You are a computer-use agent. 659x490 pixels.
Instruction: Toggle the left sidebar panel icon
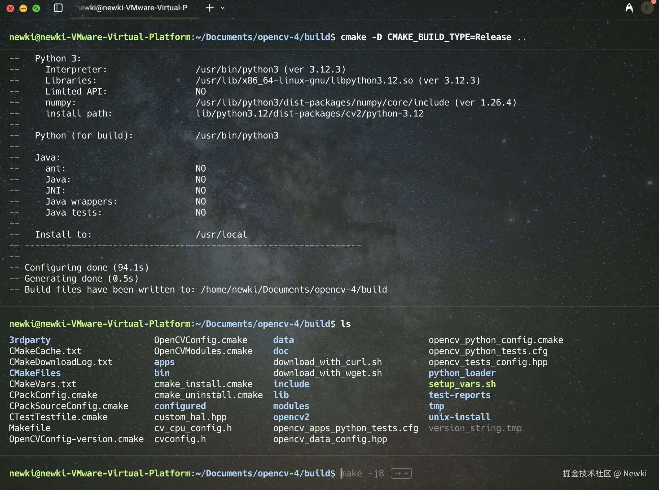[58, 8]
